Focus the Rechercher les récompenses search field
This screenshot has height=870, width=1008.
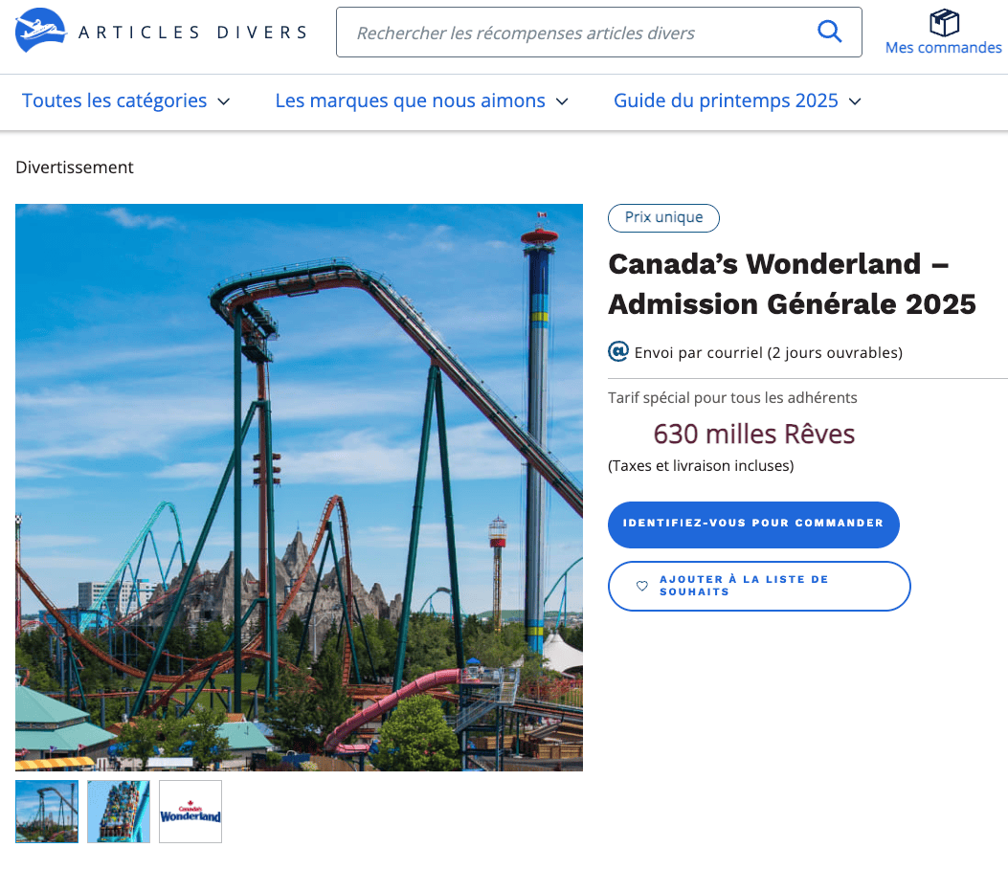(x=598, y=33)
